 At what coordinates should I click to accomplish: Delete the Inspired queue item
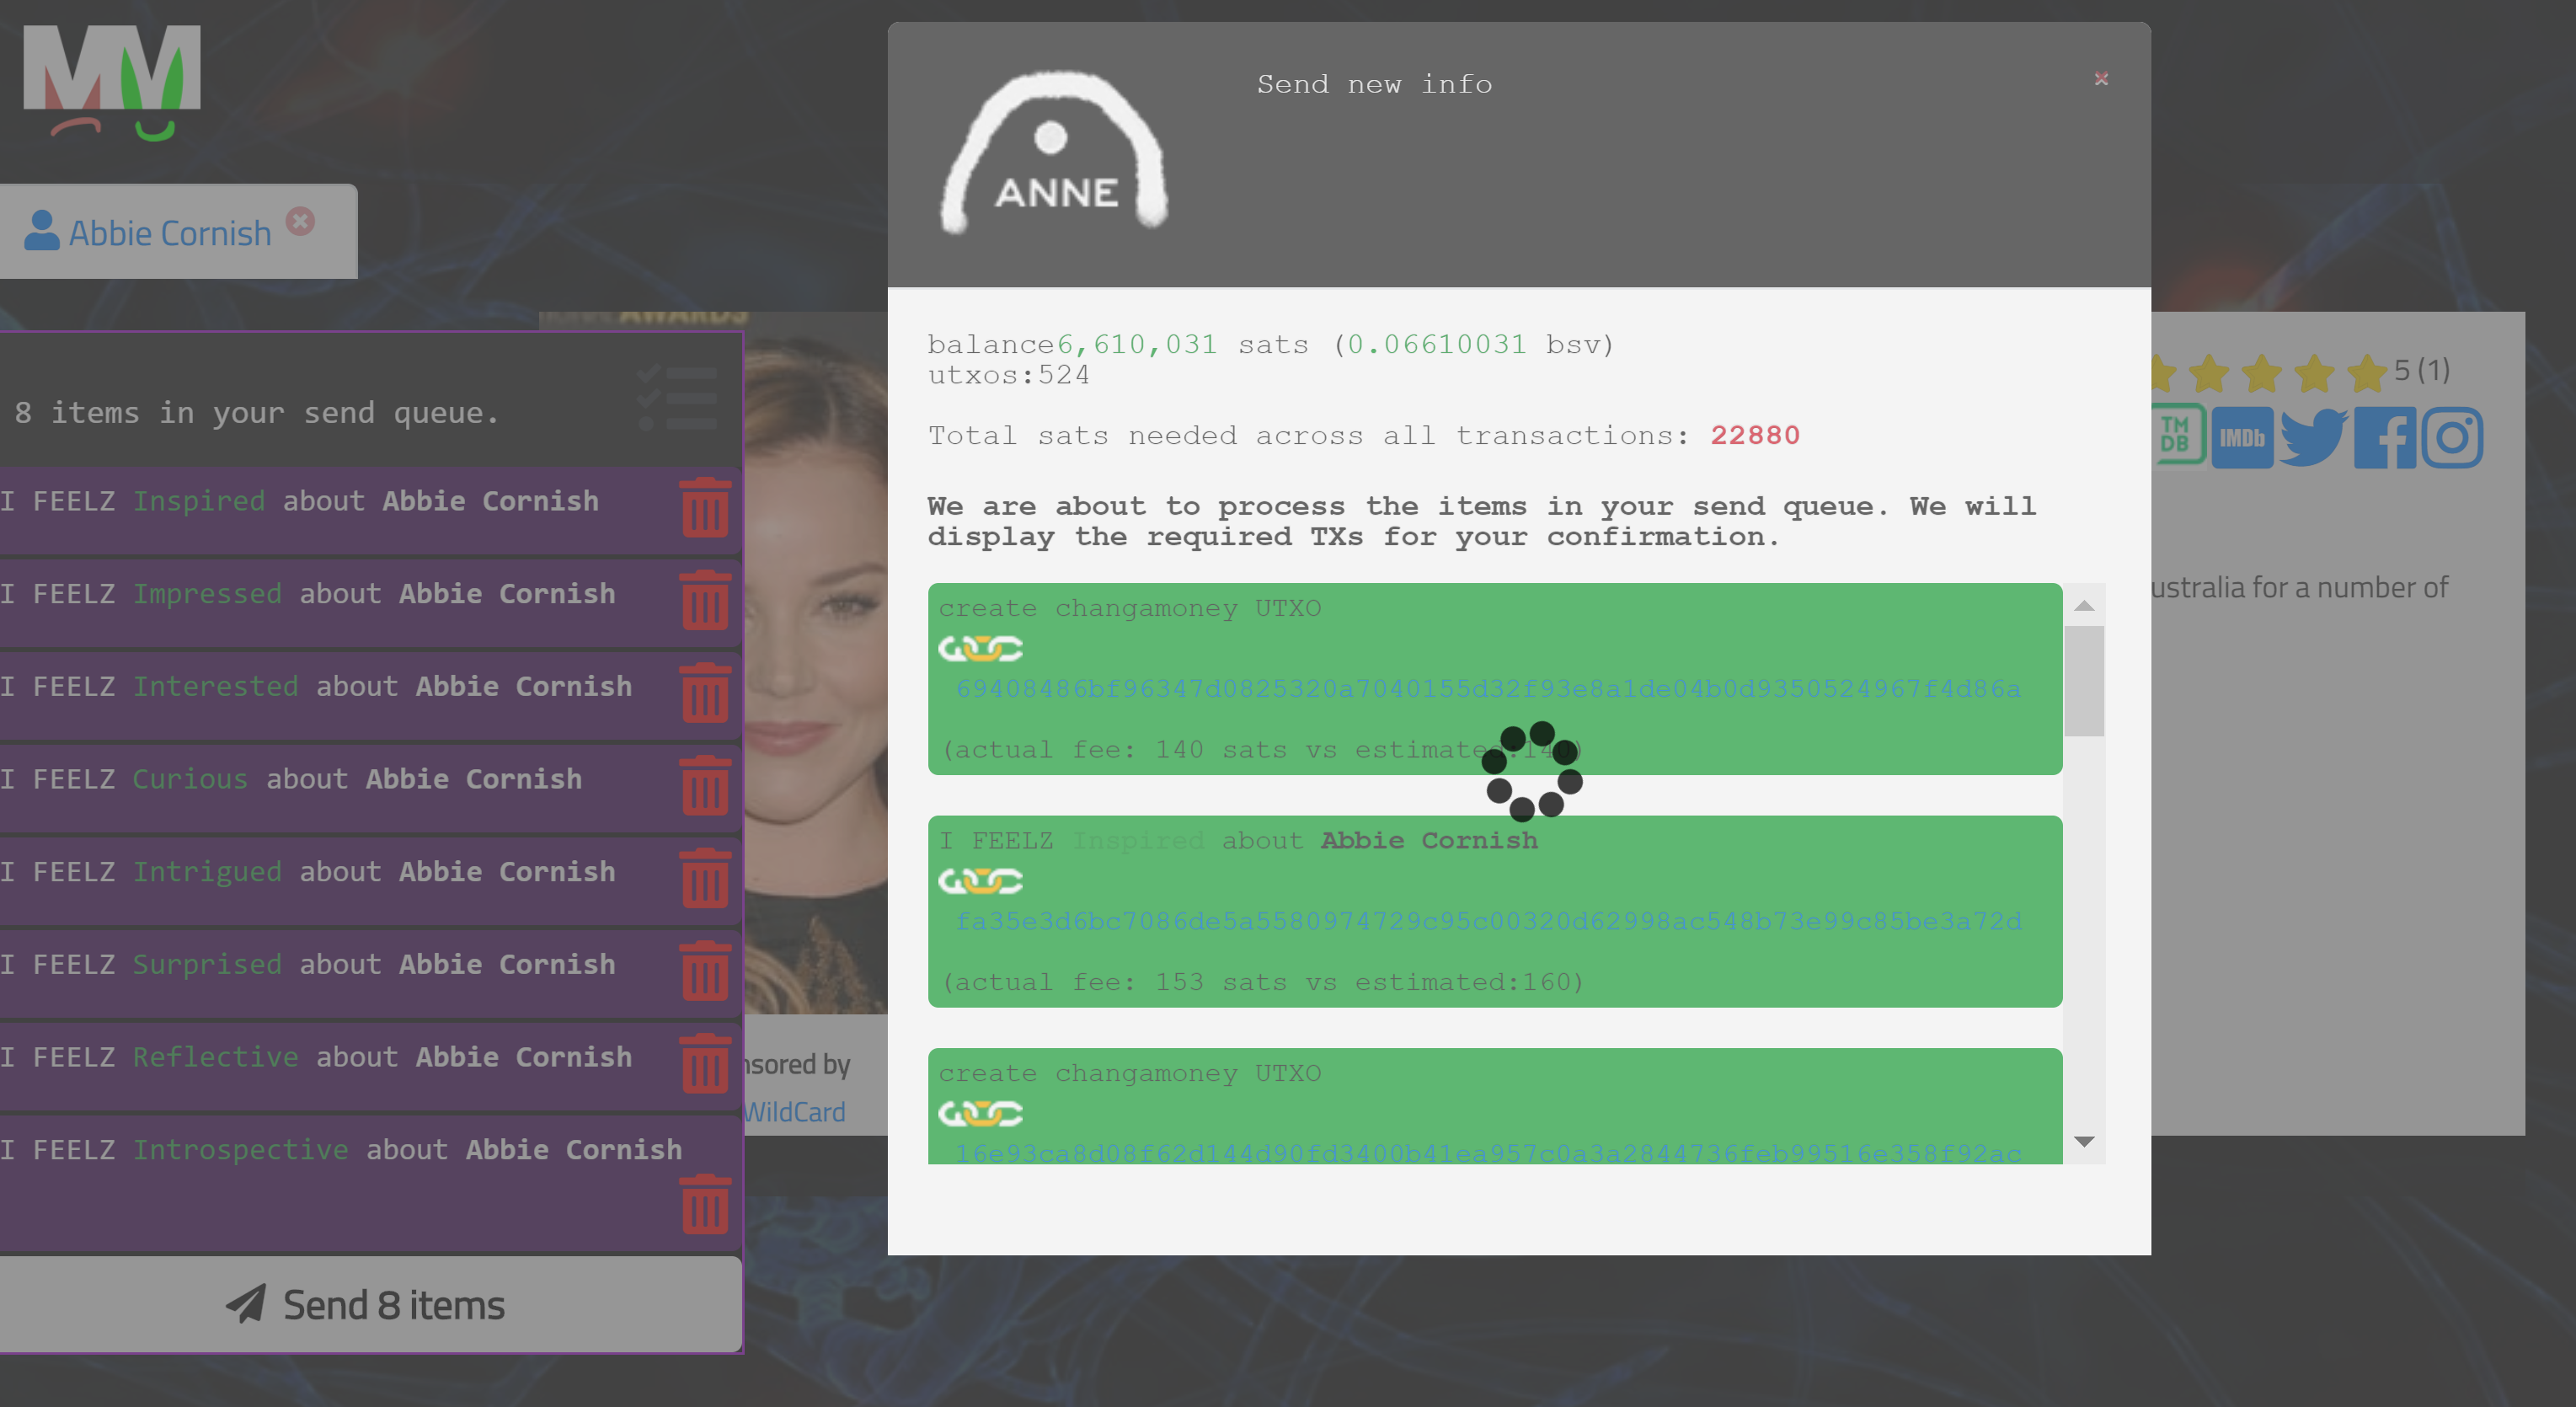click(x=705, y=508)
